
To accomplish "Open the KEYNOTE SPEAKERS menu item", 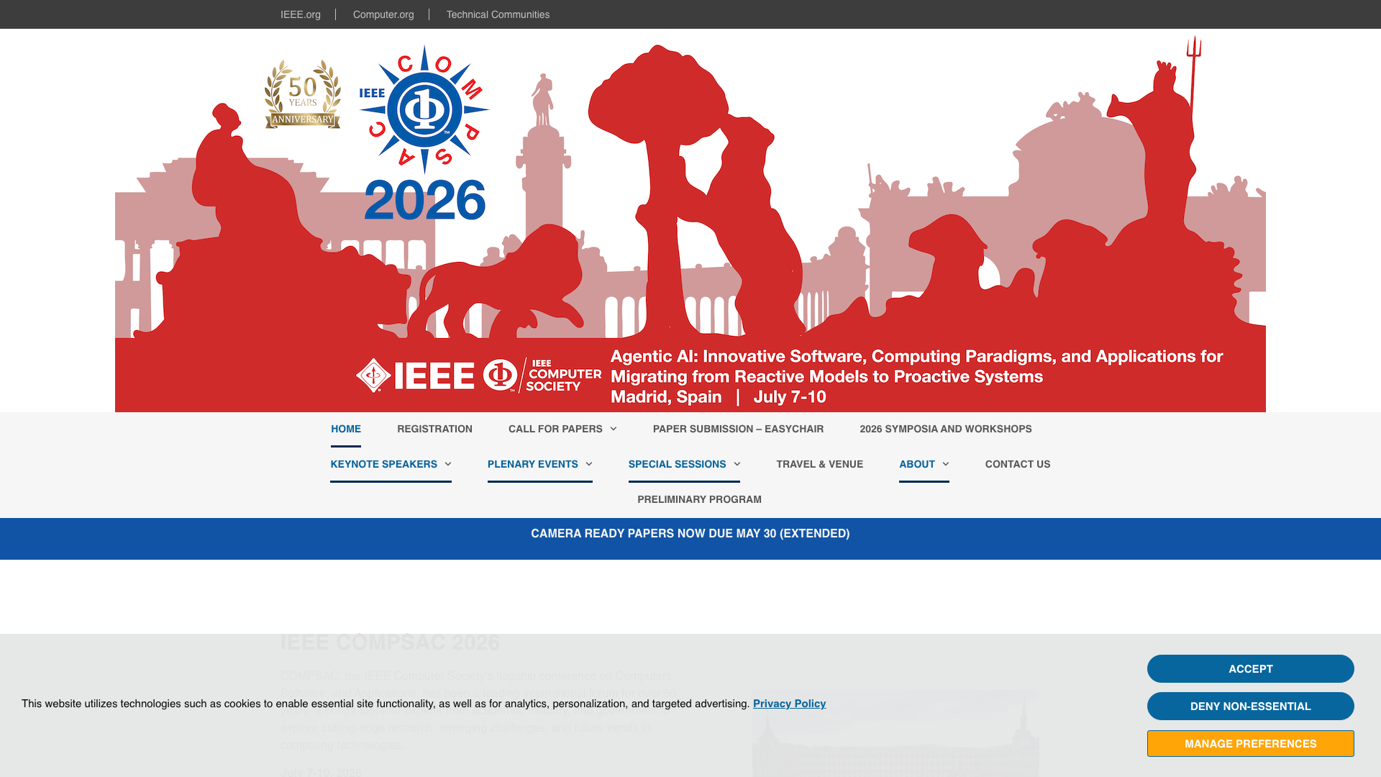I will 384,464.
